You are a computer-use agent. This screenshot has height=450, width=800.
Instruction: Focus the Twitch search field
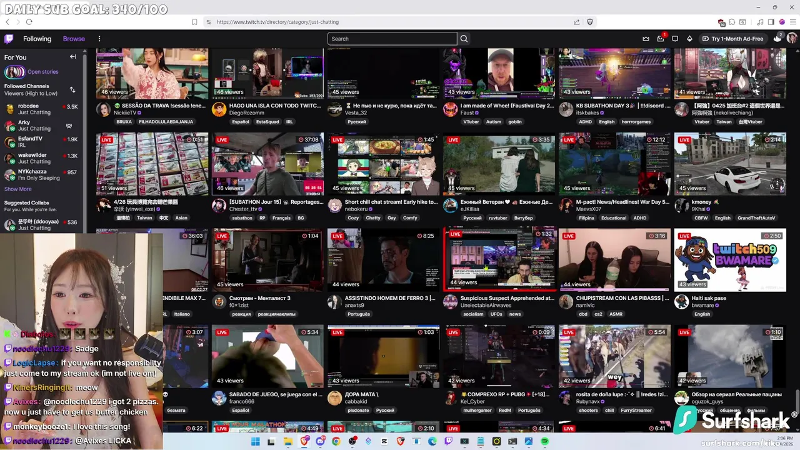392,39
